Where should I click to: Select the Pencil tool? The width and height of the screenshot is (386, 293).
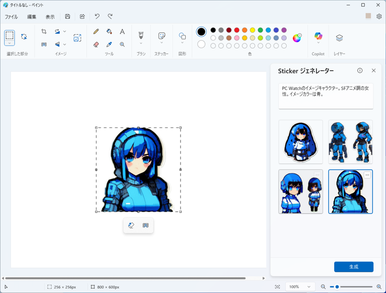pyautogui.click(x=96, y=31)
